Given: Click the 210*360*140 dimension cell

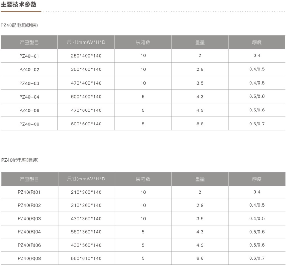Looking at the screenshot, I should coord(86,192).
